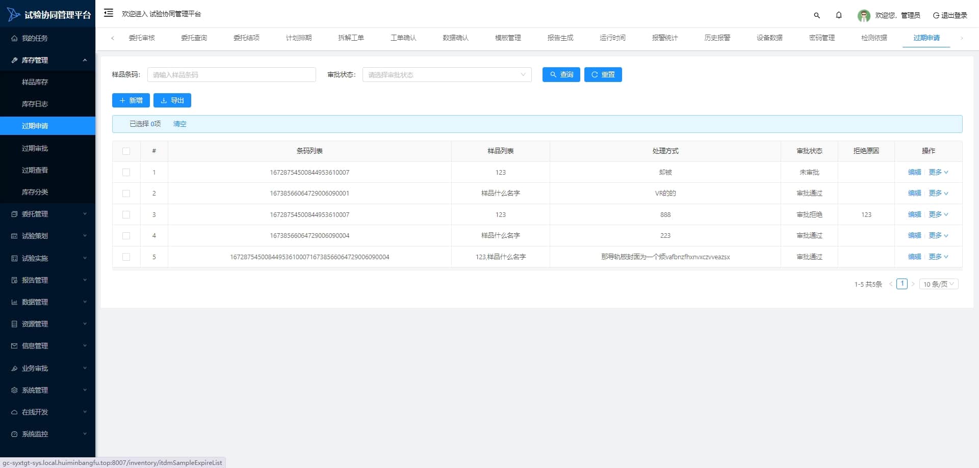Click 退出登录 to log out

(950, 15)
